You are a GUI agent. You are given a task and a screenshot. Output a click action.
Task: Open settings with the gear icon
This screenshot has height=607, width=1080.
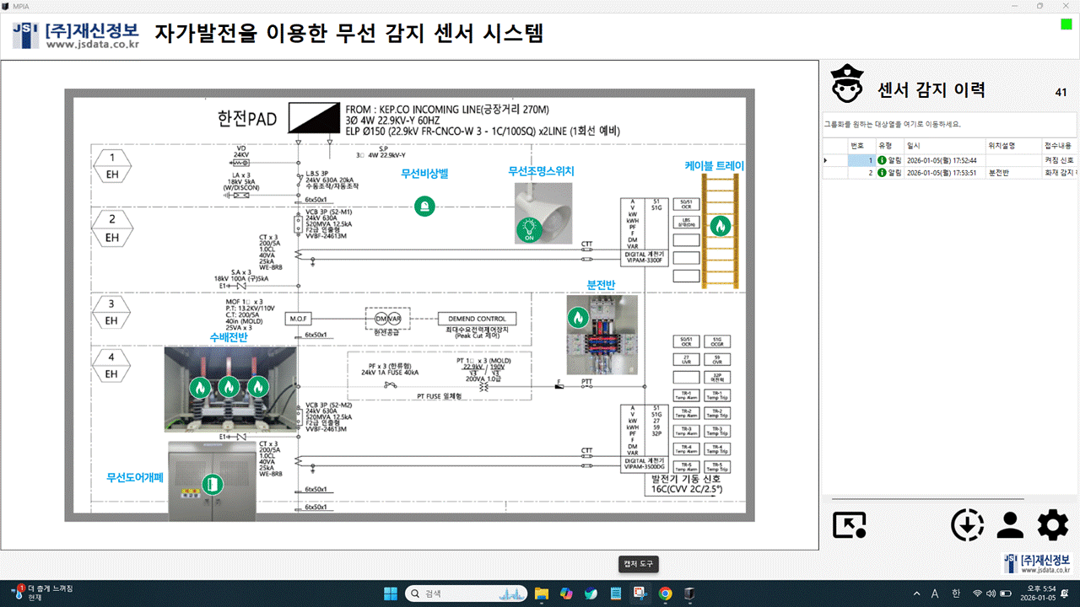(x=1052, y=525)
